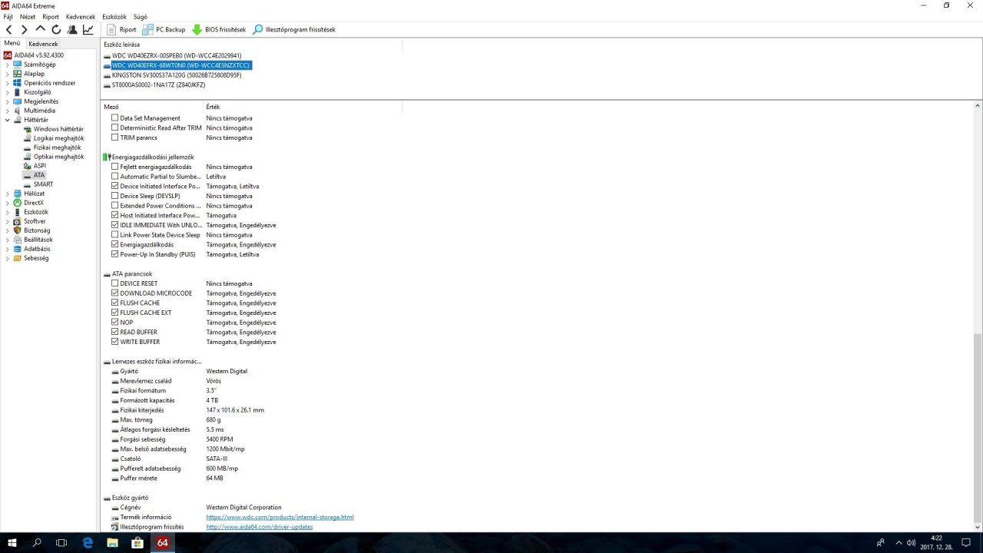Toggle Power-Up In Standby (PUIS) checkbox
The height and width of the screenshot is (553, 983).
(115, 254)
